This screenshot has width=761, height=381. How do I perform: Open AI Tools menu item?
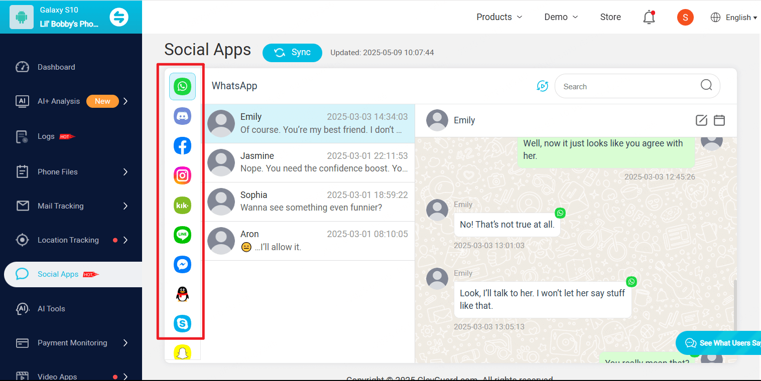click(x=51, y=308)
